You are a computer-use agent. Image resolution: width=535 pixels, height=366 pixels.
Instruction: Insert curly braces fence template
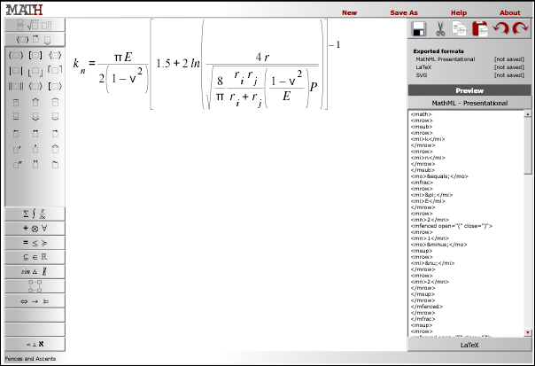(55, 55)
